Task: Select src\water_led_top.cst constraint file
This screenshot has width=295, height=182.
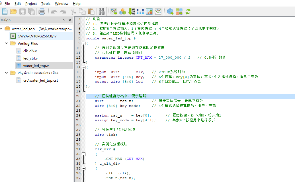Action: 40,81
